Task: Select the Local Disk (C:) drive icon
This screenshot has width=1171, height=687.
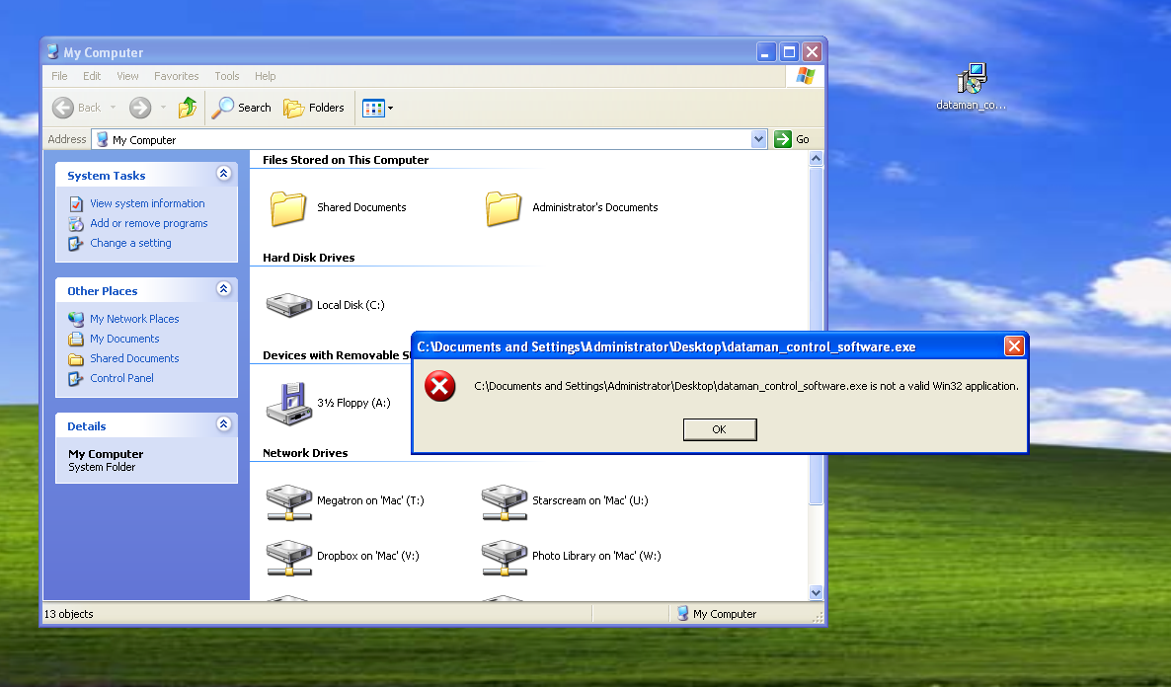Action: coord(289,305)
